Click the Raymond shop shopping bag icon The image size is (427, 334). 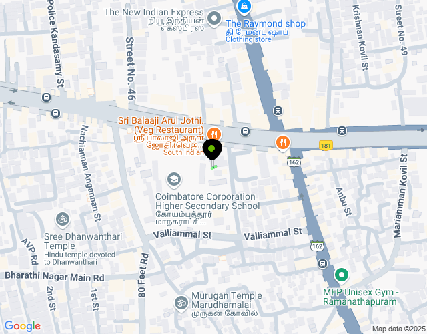pos(244,6)
